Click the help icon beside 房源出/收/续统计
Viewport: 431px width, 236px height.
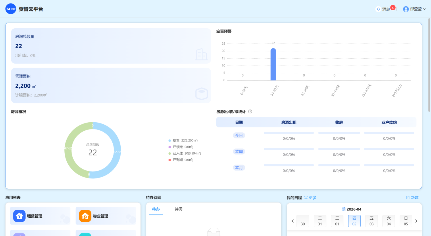tap(250, 111)
